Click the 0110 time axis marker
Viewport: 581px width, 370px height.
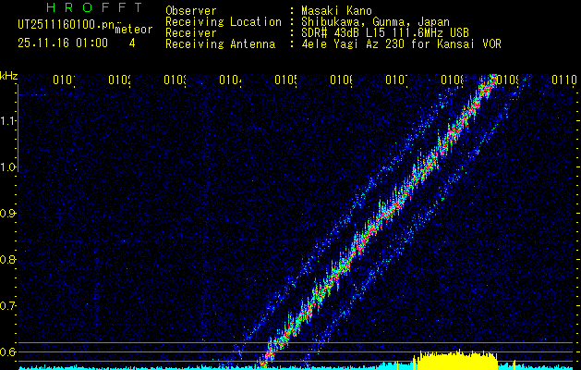pyautogui.click(x=564, y=80)
